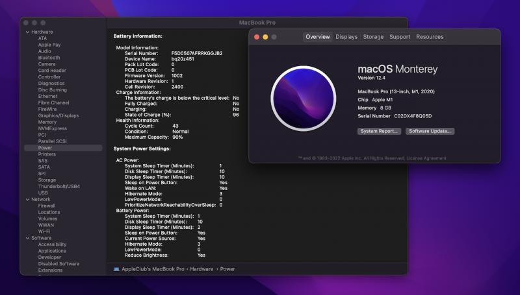This screenshot has height=295, width=520.
Task: Select FireWire in the sidebar
Action: coord(47,109)
